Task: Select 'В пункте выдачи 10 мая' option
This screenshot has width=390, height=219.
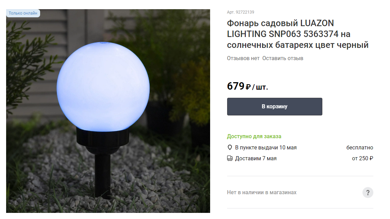Action: [266, 147]
